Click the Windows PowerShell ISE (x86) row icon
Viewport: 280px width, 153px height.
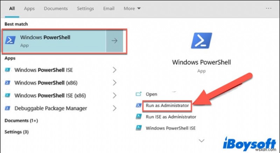click(x=7, y=95)
